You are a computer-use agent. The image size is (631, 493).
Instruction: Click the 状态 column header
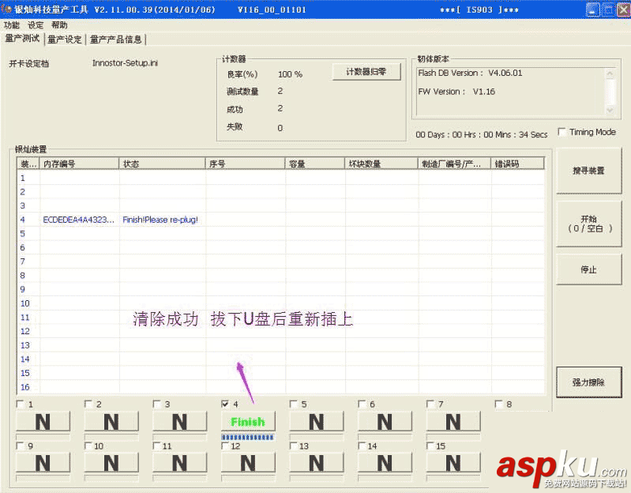pos(162,164)
